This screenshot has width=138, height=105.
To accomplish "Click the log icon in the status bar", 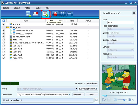I will [x=96, y=100].
